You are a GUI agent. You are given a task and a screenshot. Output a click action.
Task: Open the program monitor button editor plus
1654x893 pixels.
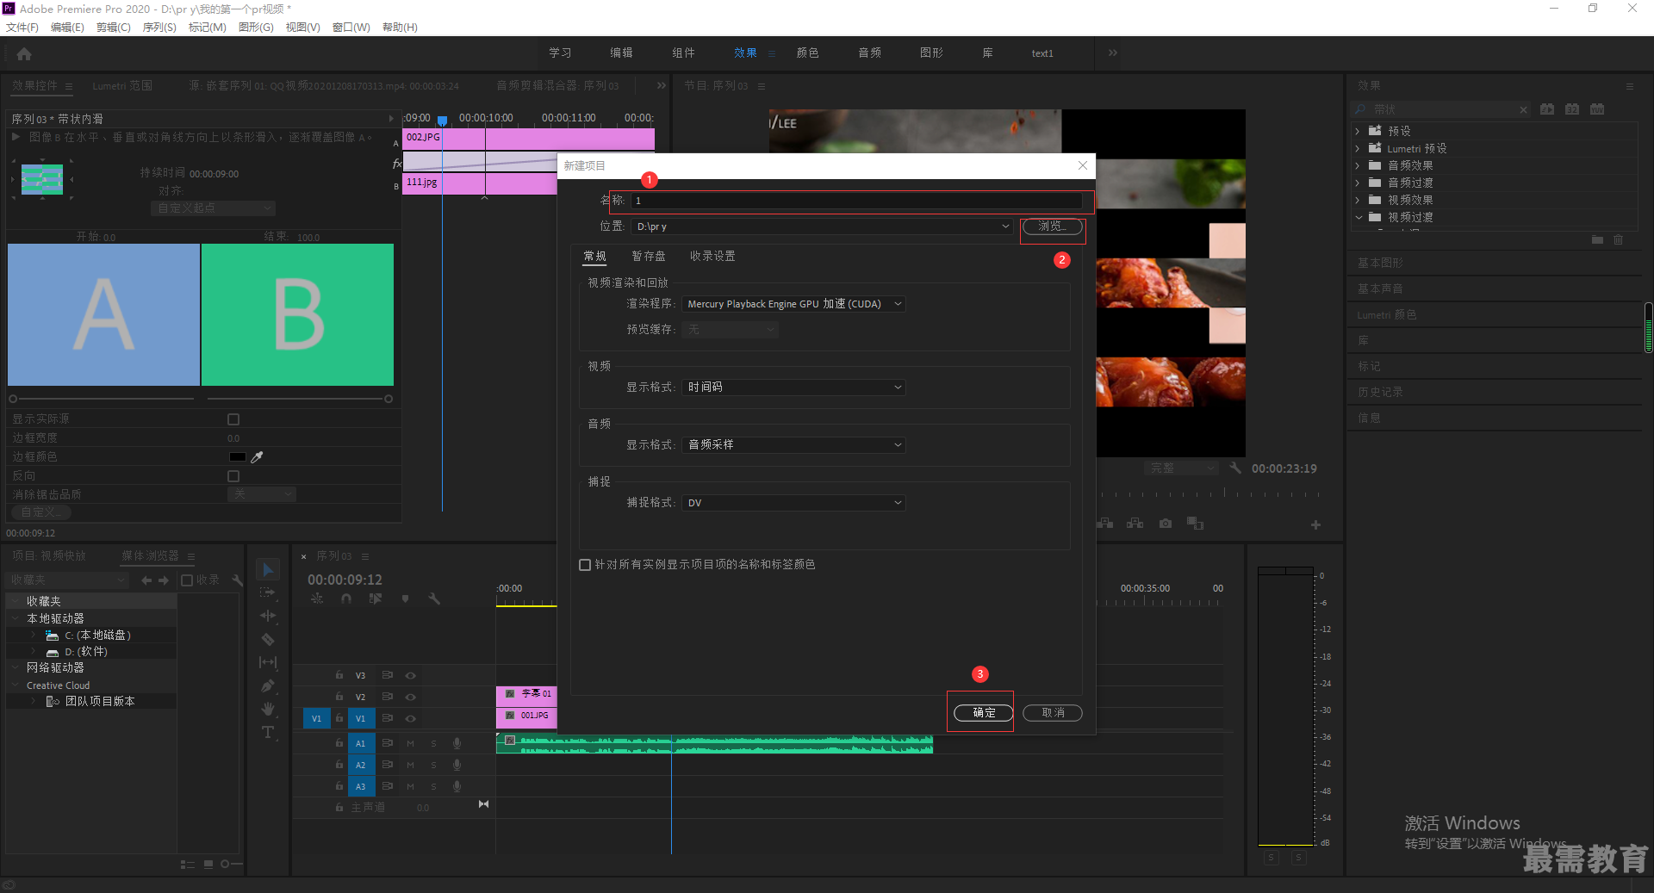[1315, 524]
